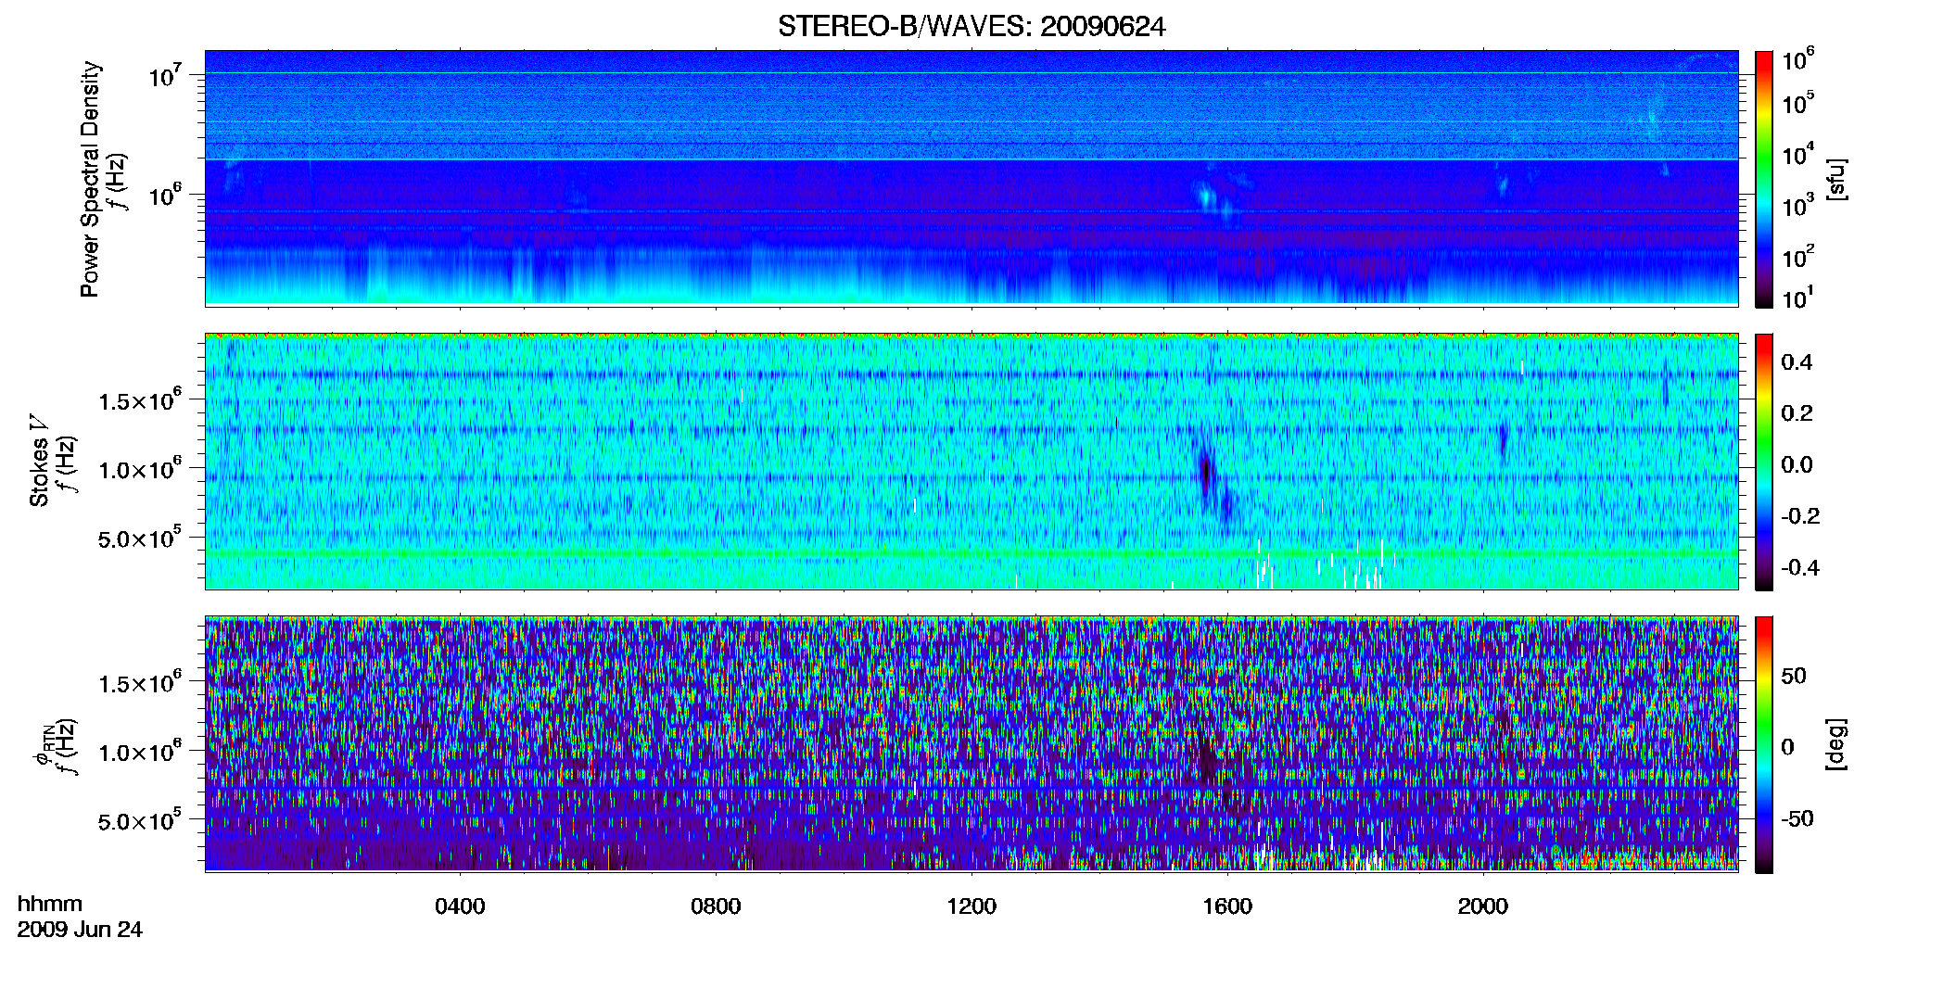Select the 1200 time tick label
This screenshot has height=1001, width=1943.
[x=971, y=906]
